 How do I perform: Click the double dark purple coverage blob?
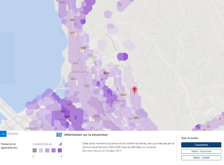click(x=123, y=57)
